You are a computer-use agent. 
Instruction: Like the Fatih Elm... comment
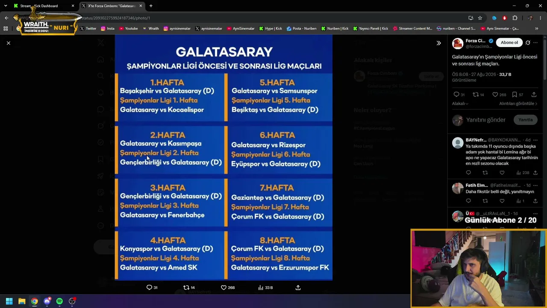click(502, 201)
